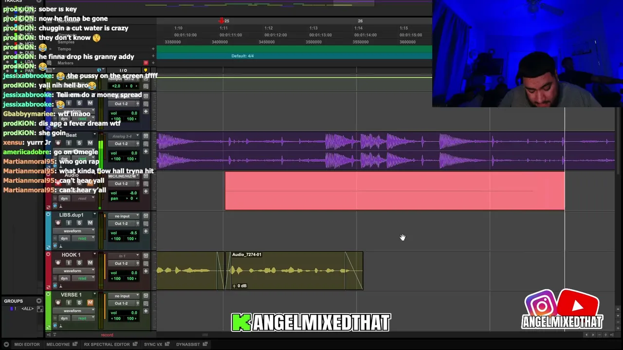Click the dyn button on LIBS.dup1 track
This screenshot has height=350, width=623.
(64, 238)
